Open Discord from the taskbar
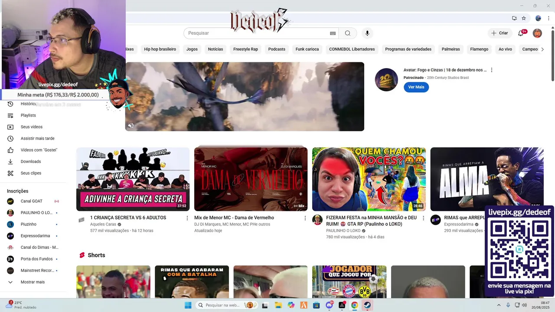 coord(329,305)
